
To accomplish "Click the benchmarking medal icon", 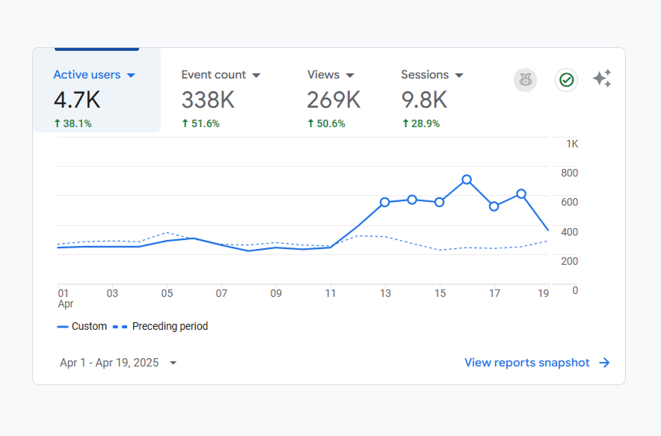I will (525, 80).
